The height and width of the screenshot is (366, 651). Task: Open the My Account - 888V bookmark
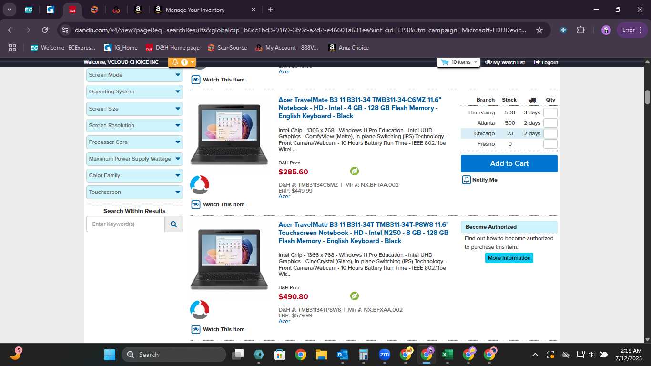click(x=286, y=48)
